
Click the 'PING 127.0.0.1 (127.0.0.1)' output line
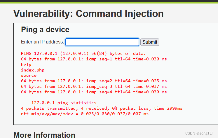[x=83, y=53]
